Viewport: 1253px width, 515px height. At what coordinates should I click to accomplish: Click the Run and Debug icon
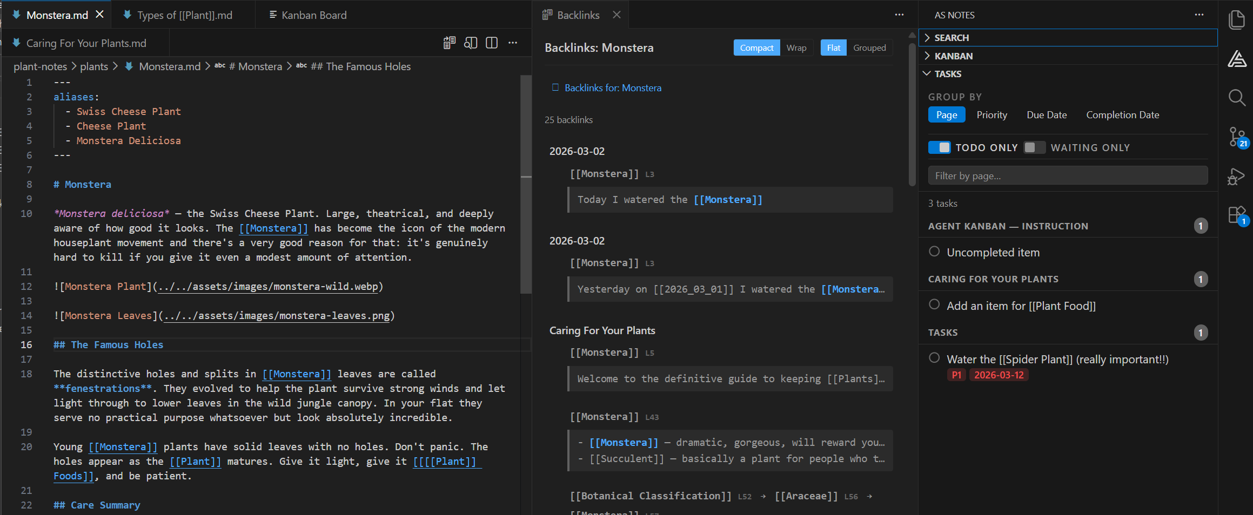tap(1238, 176)
